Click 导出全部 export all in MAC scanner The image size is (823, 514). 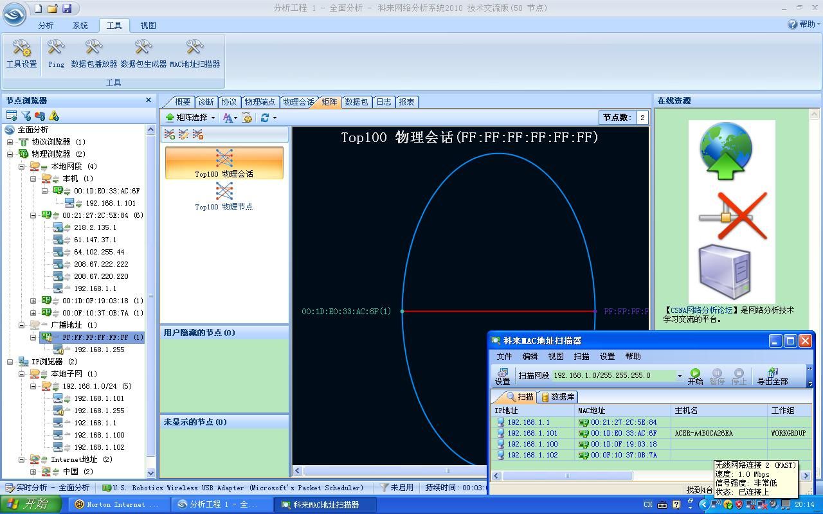click(x=772, y=377)
